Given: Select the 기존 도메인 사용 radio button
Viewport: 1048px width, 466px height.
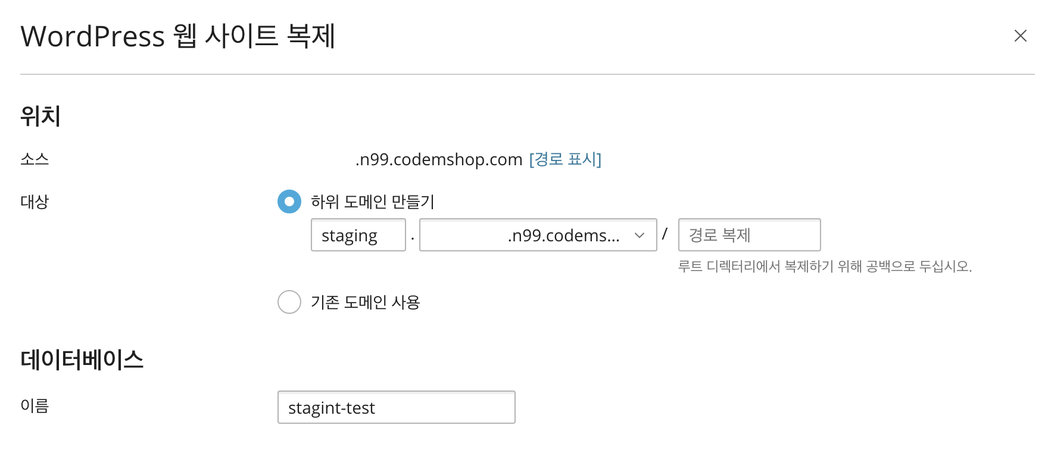Looking at the screenshot, I should pyautogui.click(x=289, y=302).
